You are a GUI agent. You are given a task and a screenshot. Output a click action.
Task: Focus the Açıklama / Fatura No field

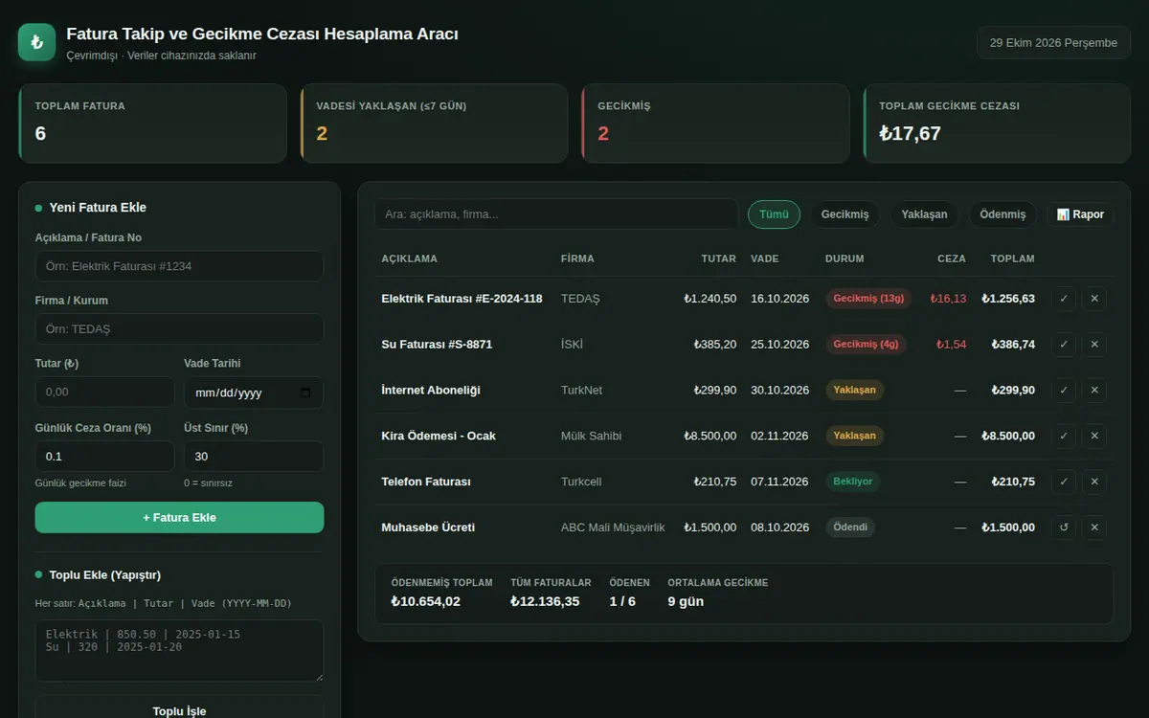(179, 266)
